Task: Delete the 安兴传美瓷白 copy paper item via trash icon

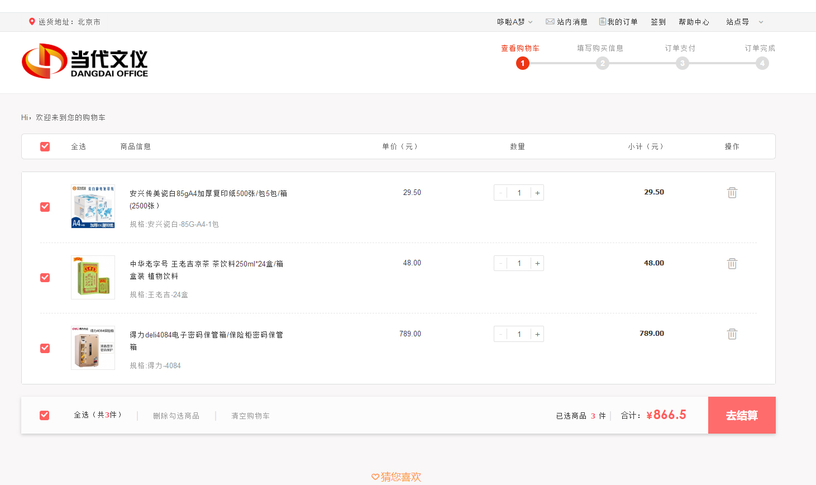Action: [x=732, y=193]
